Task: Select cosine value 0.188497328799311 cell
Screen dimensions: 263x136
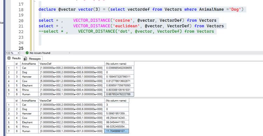Action: [x=119, y=77]
